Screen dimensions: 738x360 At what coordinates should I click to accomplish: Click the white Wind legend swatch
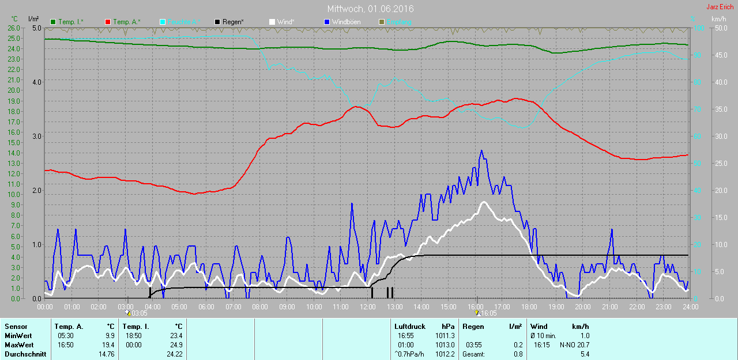tap(272, 22)
